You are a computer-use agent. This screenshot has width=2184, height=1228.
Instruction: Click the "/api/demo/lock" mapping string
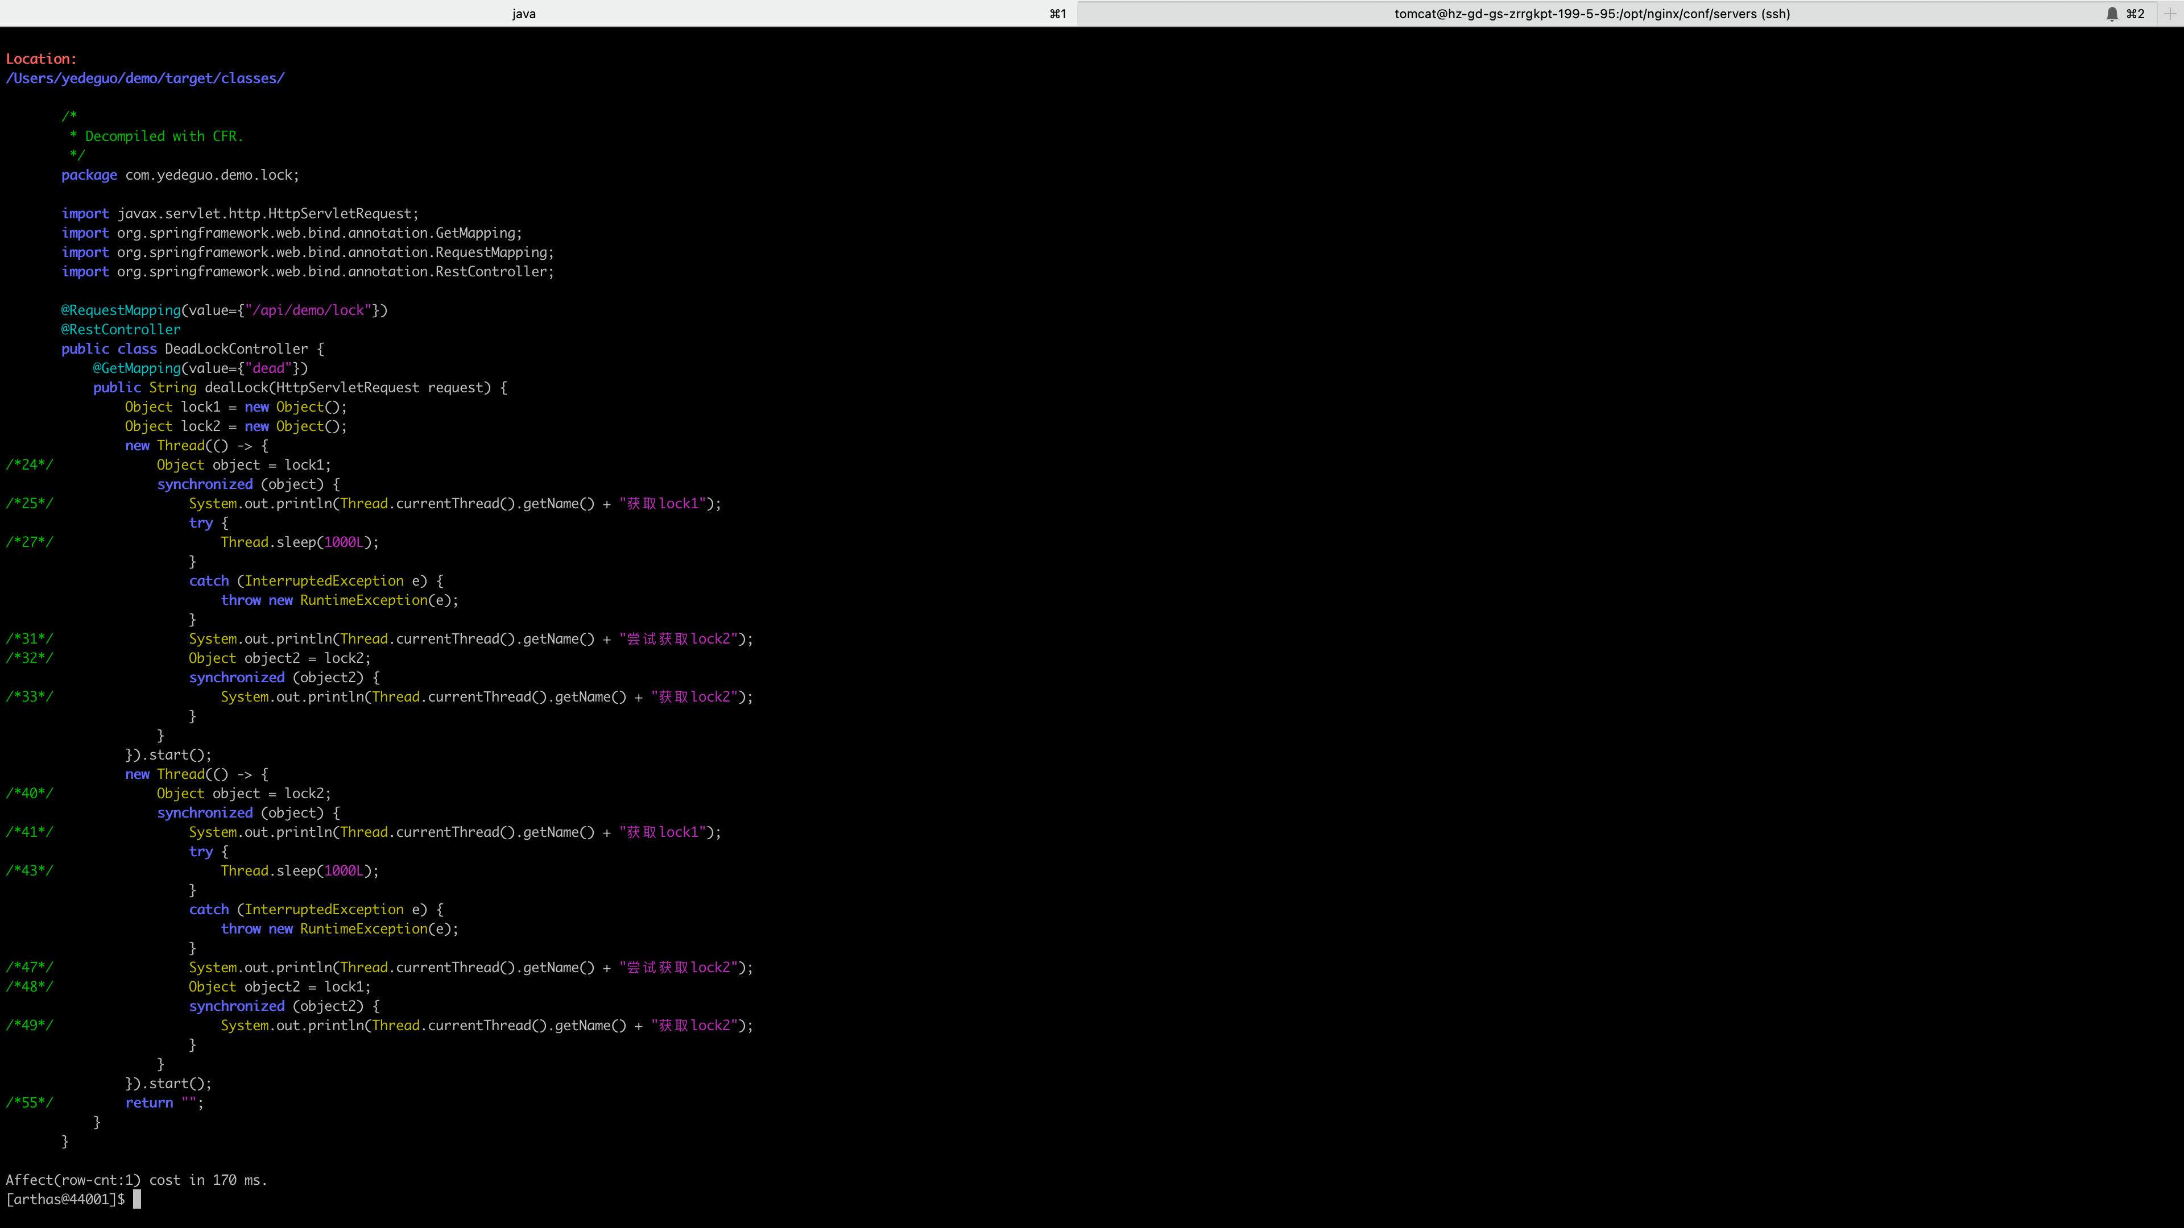(309, 310)
